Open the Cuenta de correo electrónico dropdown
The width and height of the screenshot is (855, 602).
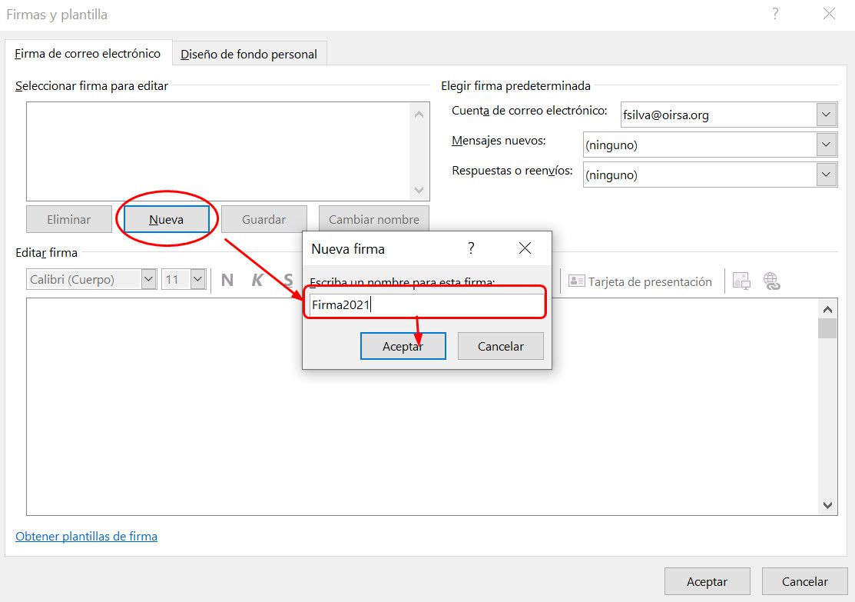tap(826, 115)
